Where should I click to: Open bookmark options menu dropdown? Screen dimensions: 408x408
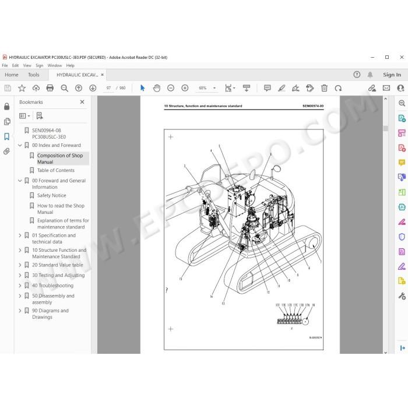(x=24, y=116)
